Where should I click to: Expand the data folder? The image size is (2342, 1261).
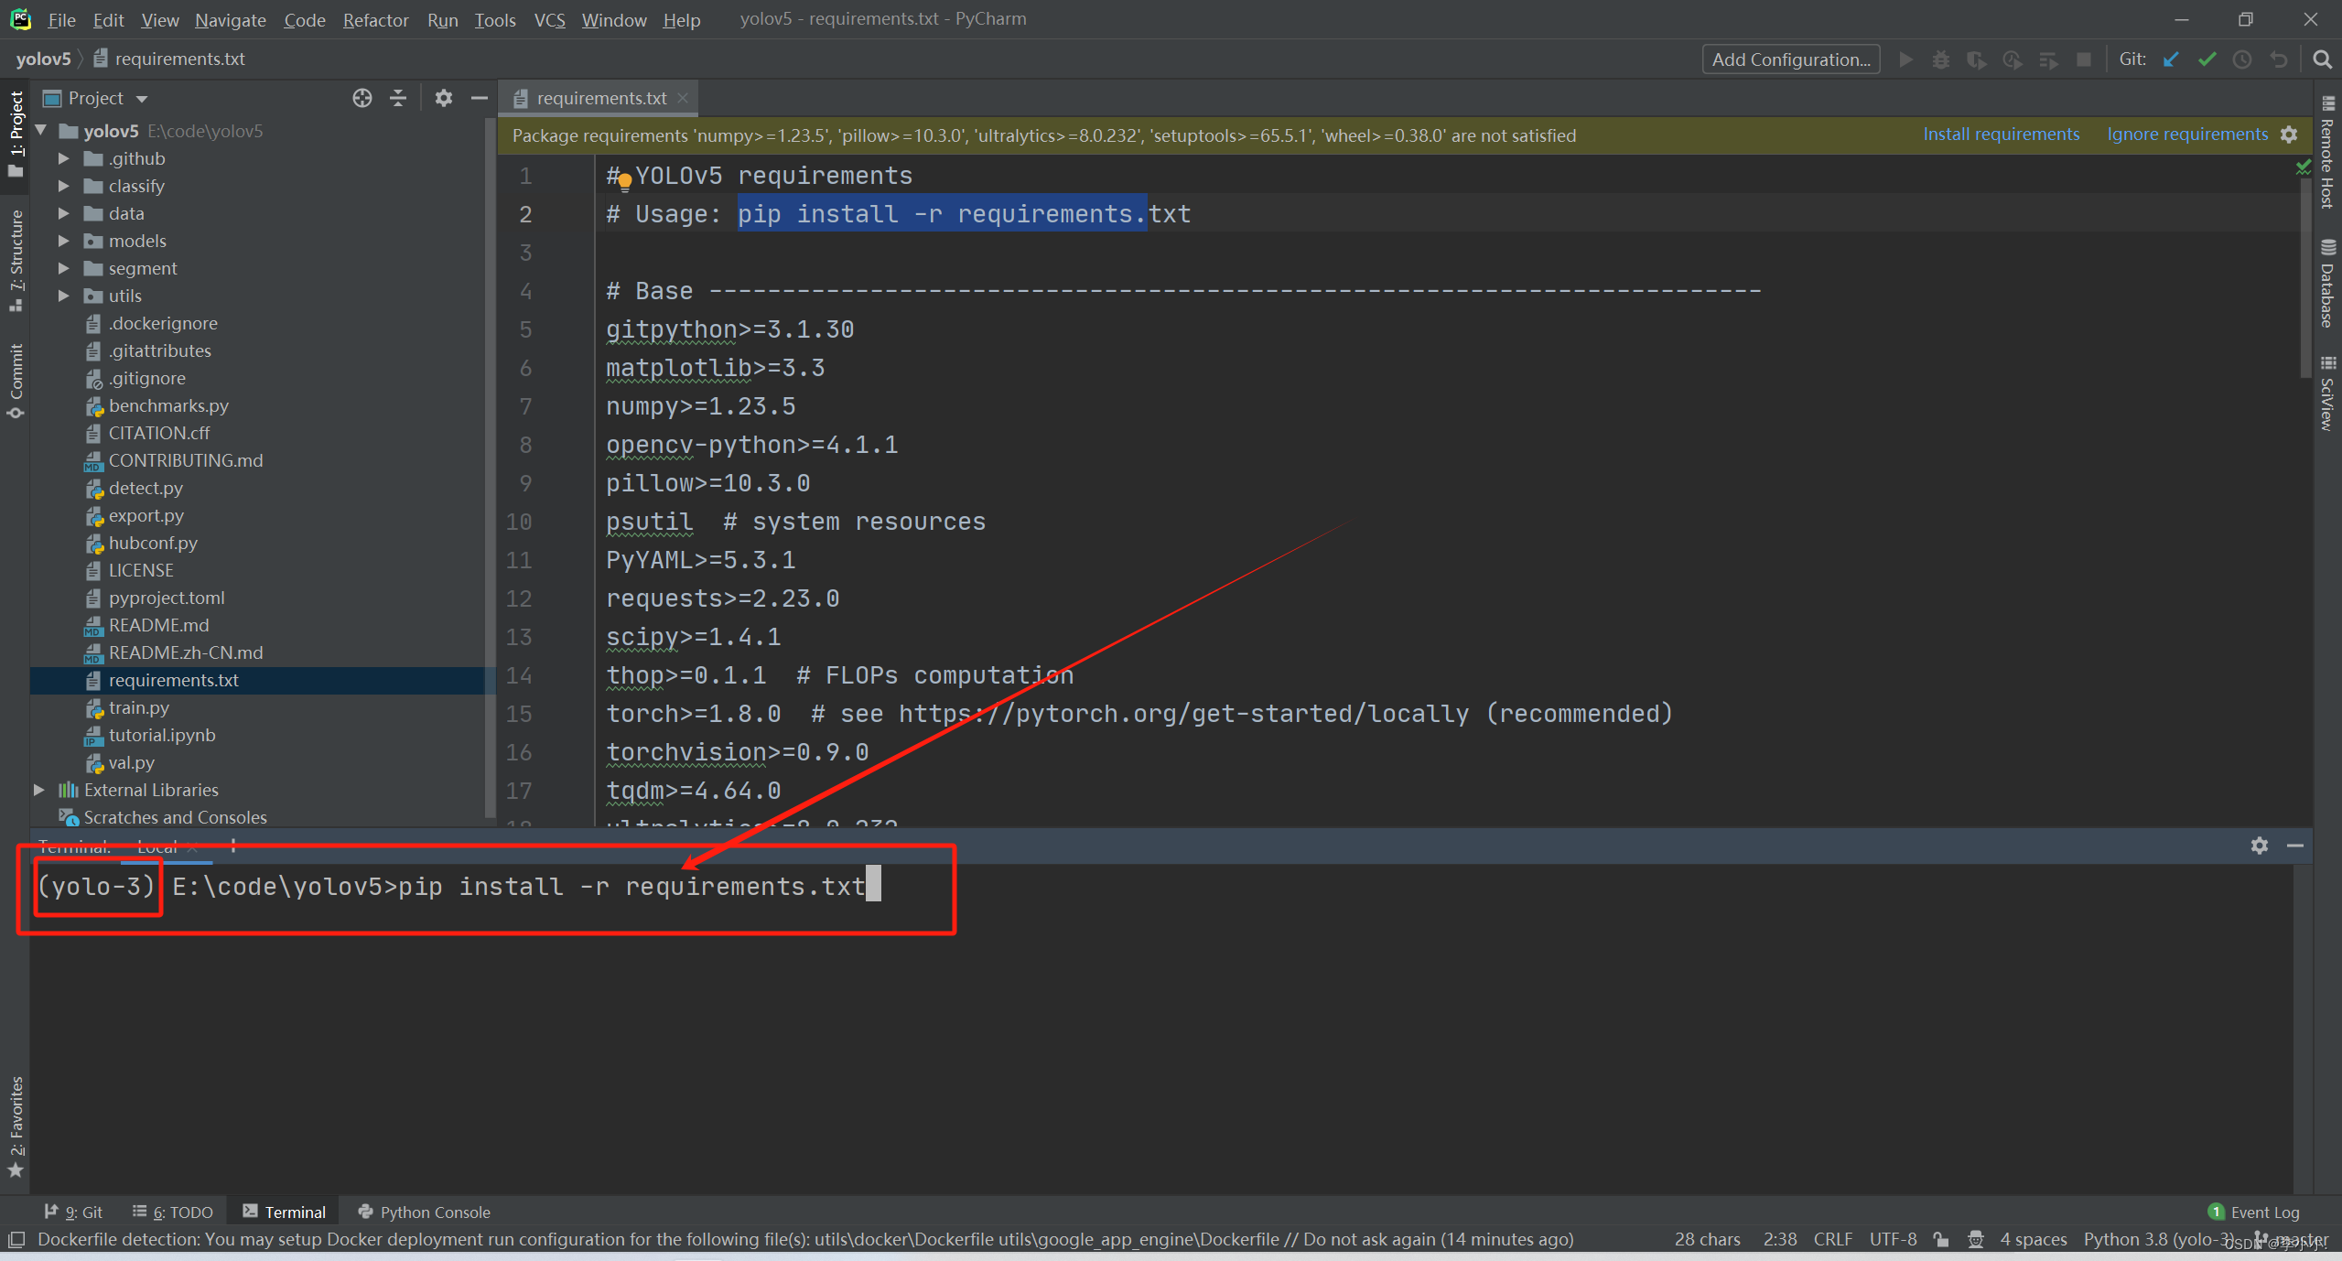(63, 213)
